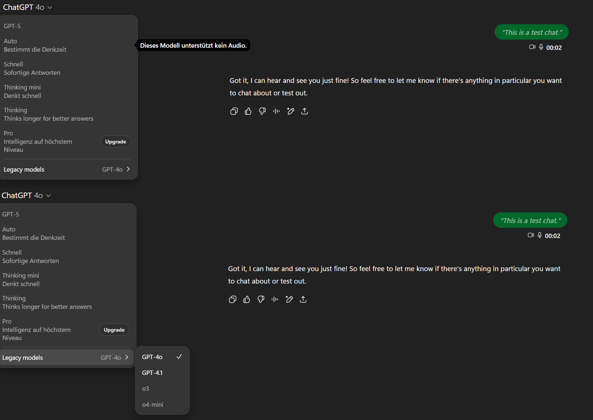The image size is (593, 420).
Task: Click the upper 'This is a test chat.' bubble
Action: (x=532, y=32)
